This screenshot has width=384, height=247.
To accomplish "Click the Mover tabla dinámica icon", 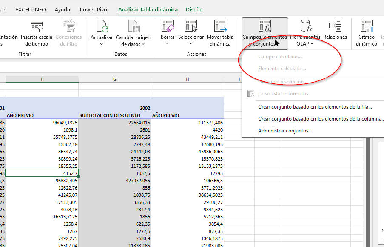I will 220,26.
